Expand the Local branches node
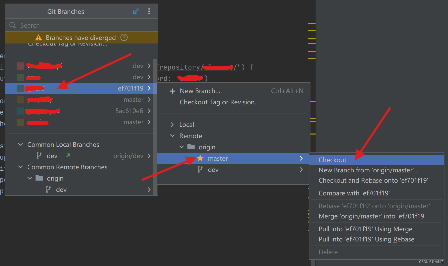The width and height of the screenshot is (448, 266). click(x=172, y=125)
